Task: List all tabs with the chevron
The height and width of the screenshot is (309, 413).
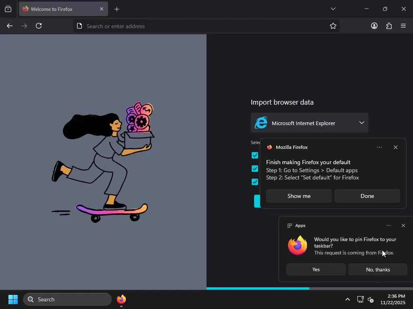Action: point(333,9)
